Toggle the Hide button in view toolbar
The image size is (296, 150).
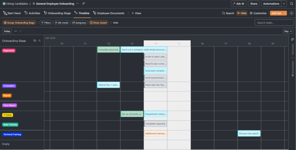(242, 13)
